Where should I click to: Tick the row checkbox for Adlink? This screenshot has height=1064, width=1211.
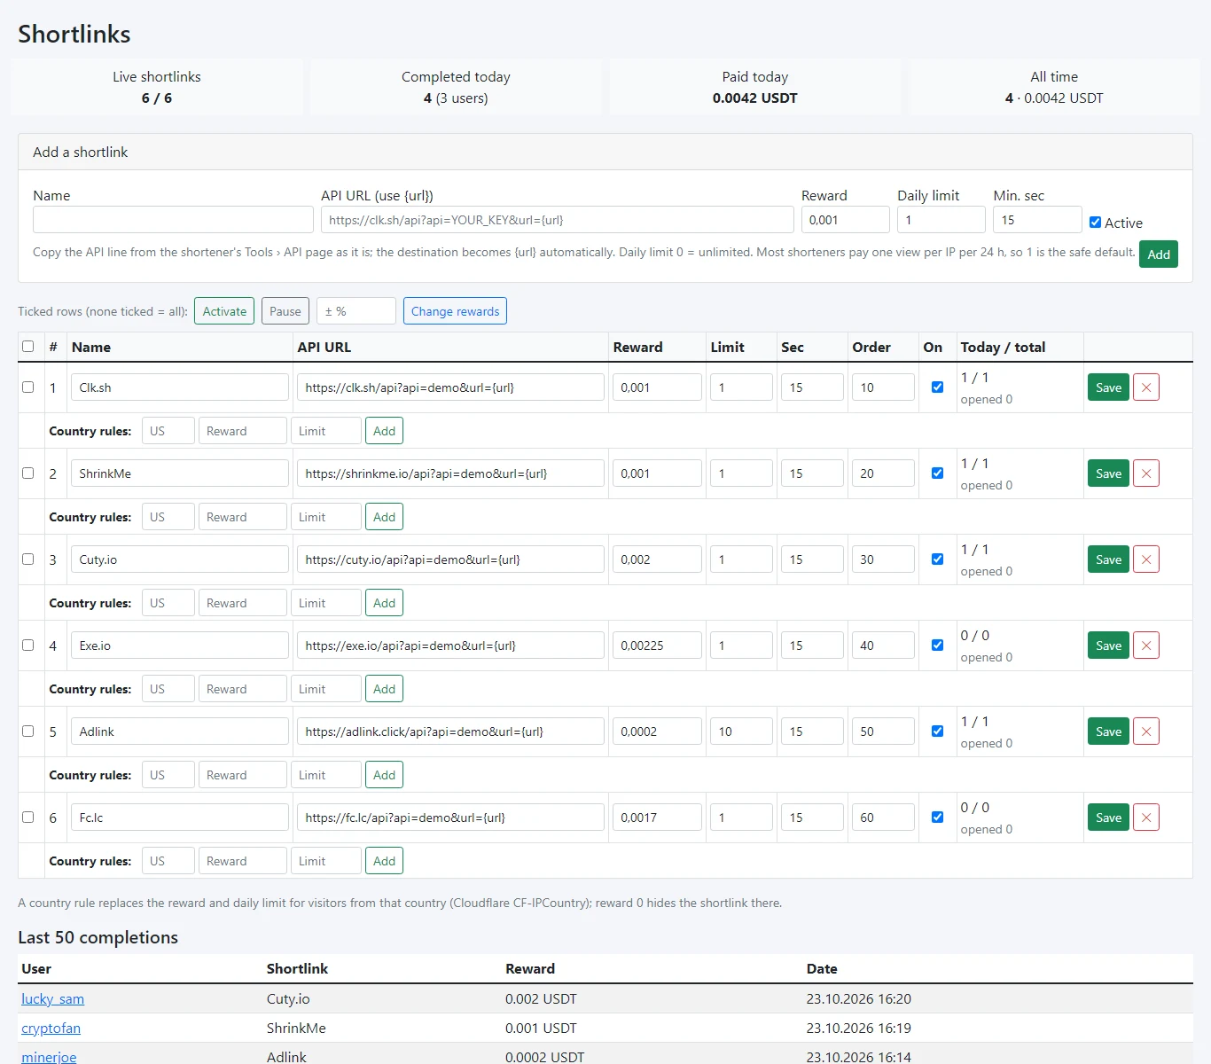pos(27,731)
